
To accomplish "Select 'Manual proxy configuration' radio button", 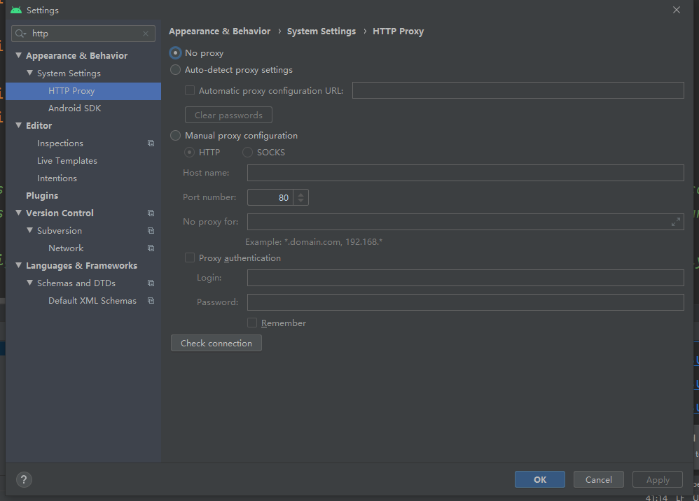I will pyautogui.click(x=175, y=135).
